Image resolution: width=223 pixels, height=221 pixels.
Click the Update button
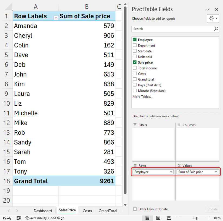pyautogui.click(x=212, y=209)
